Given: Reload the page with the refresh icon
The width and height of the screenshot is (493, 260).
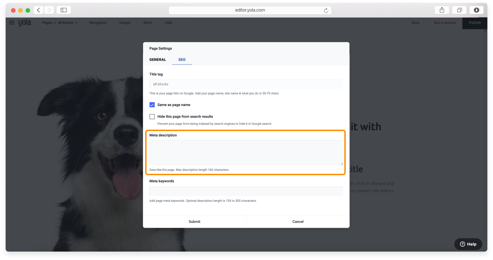Looking at the screenshot, I should (x=327, y=10).
